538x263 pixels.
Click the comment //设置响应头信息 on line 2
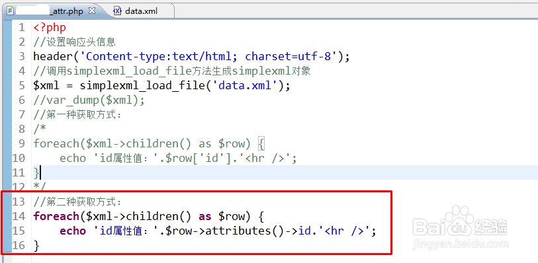75,42
